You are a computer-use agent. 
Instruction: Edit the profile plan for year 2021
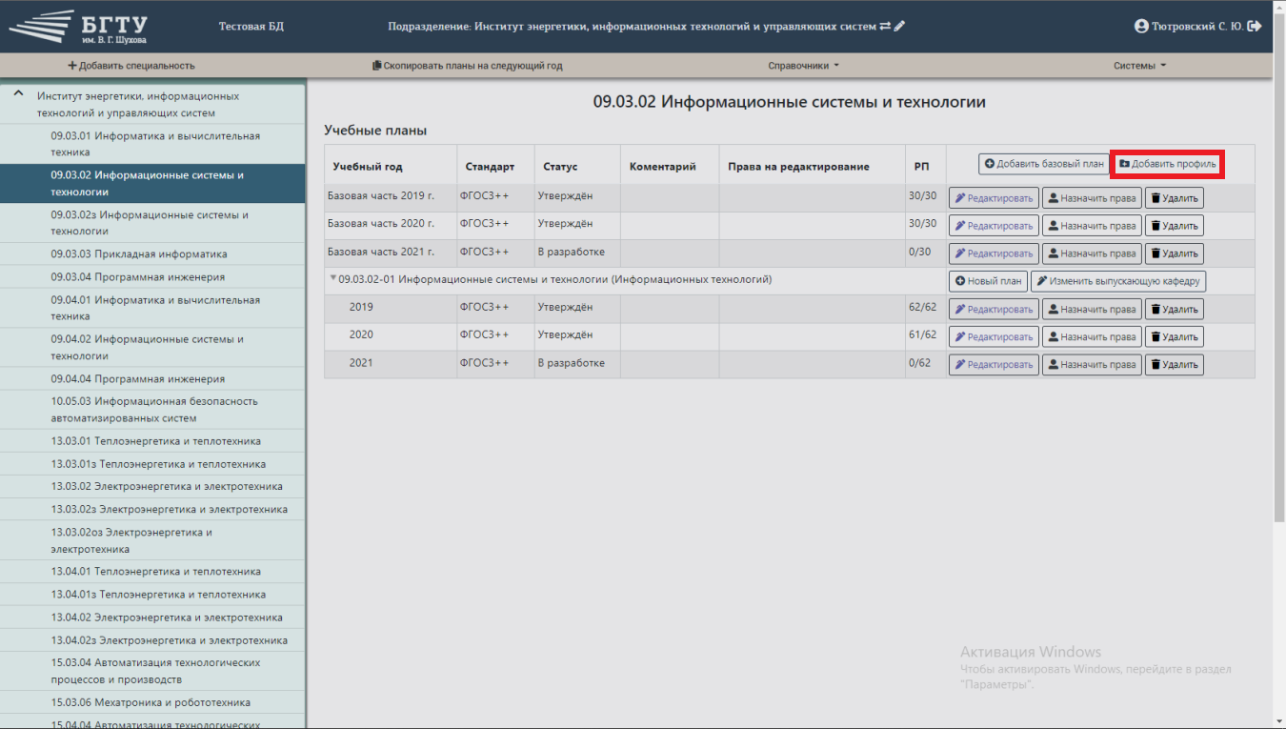[x=994, y=364]
